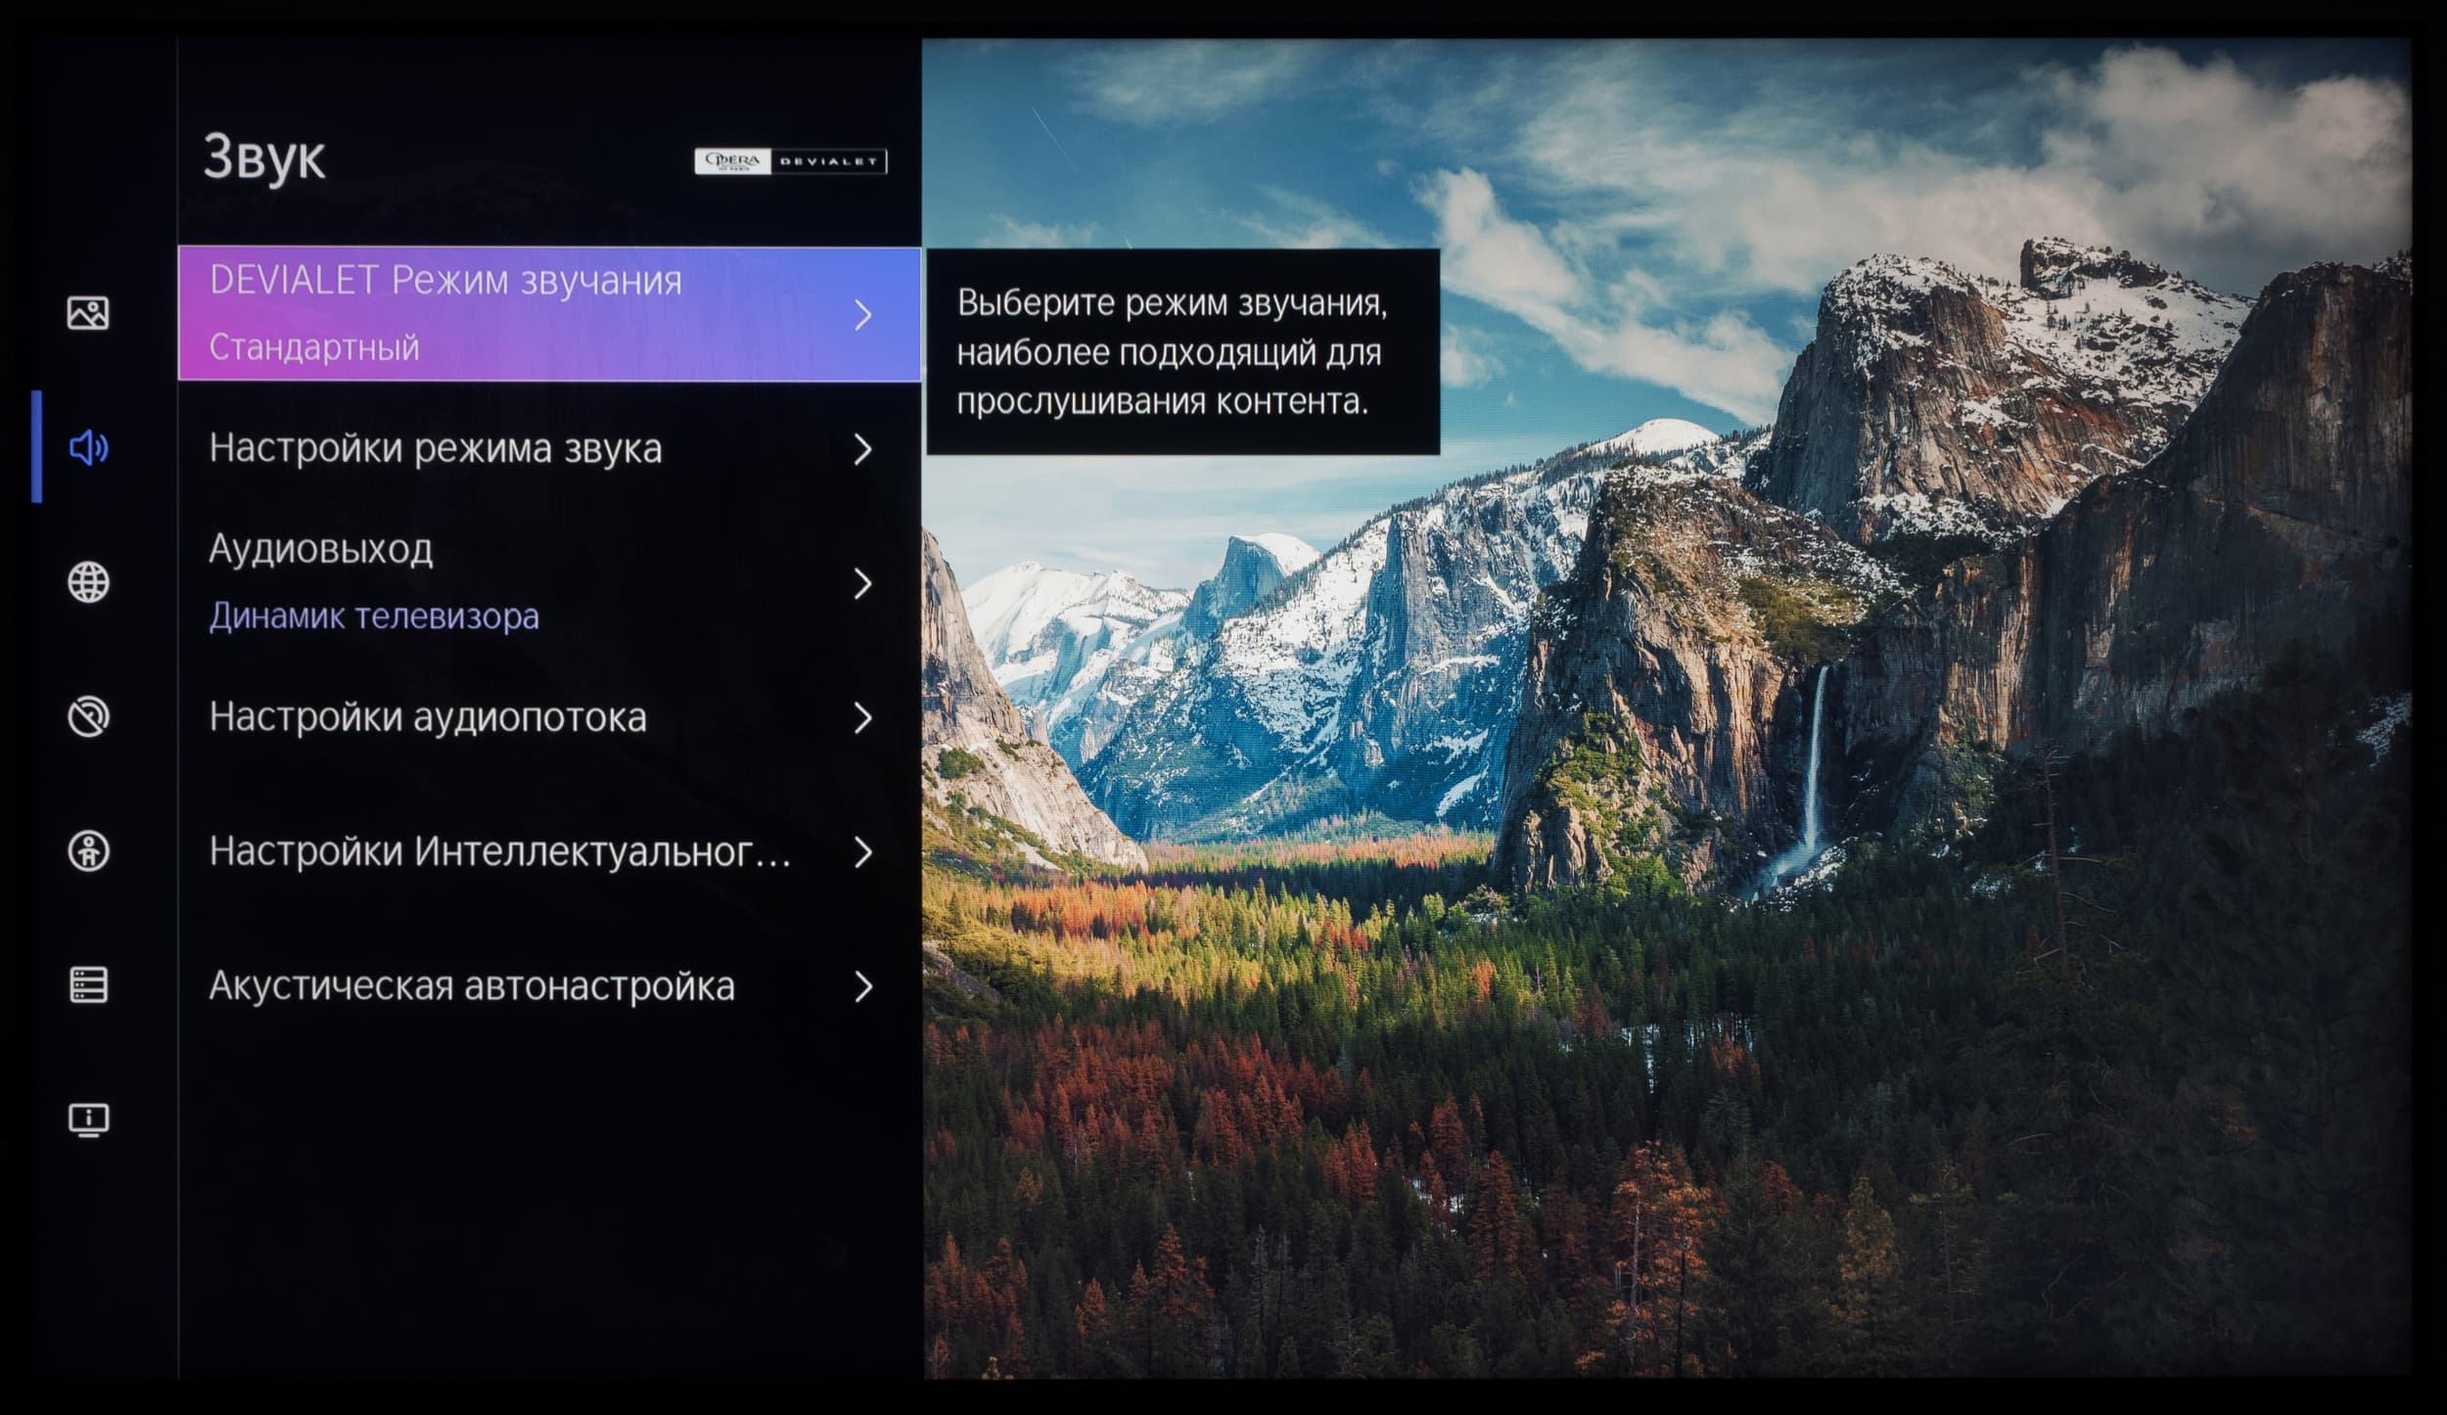The image size is (2447, 1415).
Task: Open the Network globe icon
Action: (x=88, y=582)
